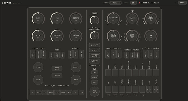Adjust the ramp speed knob
Viewport: 188px width, 101px height.
(95, 20)
